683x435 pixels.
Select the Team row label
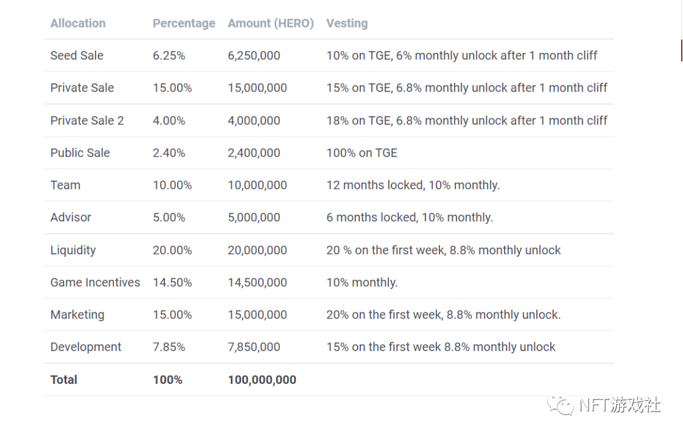point(65,185)
